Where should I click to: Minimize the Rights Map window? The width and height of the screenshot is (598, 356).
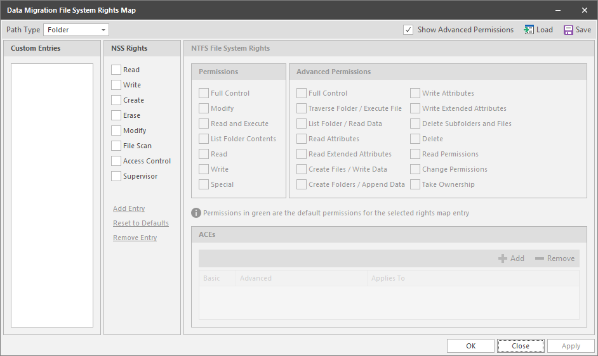pyautogui.click(x=558, y=10)
